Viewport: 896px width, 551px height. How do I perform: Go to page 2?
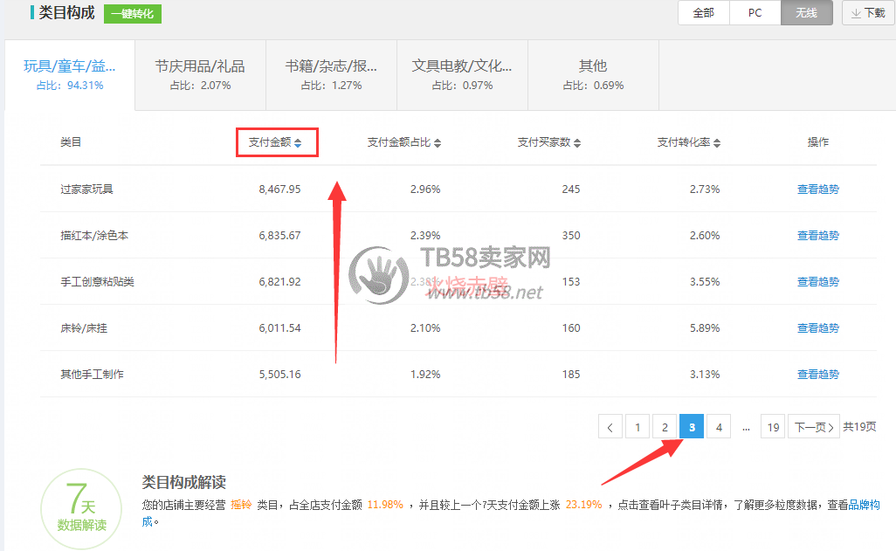pos(665,427)
